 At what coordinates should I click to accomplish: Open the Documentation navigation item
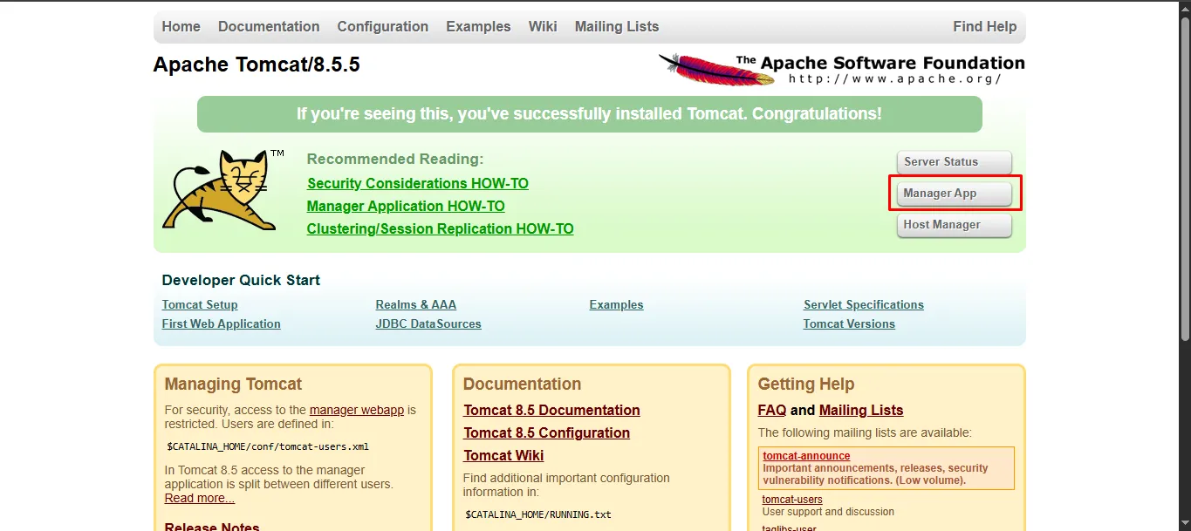[269, 26]
